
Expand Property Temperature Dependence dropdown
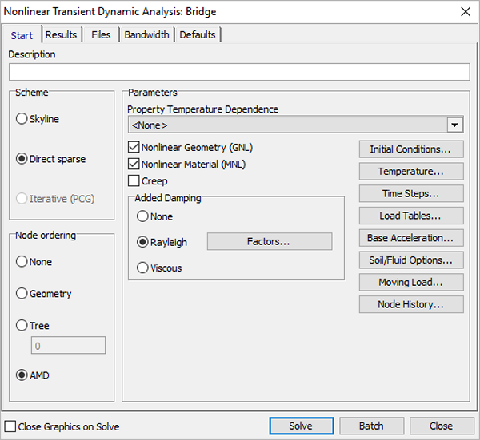(x=455, y=125)
